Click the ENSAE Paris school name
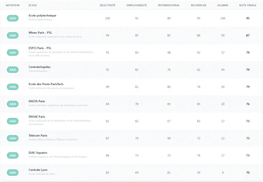263x182 pixels. pos(37,117)
